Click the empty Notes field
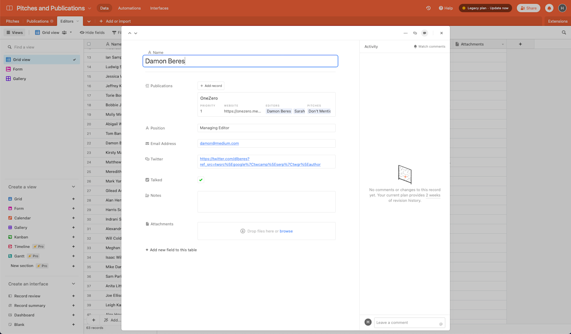The width and height of the screenshot is (571, 334). point(266,202)
